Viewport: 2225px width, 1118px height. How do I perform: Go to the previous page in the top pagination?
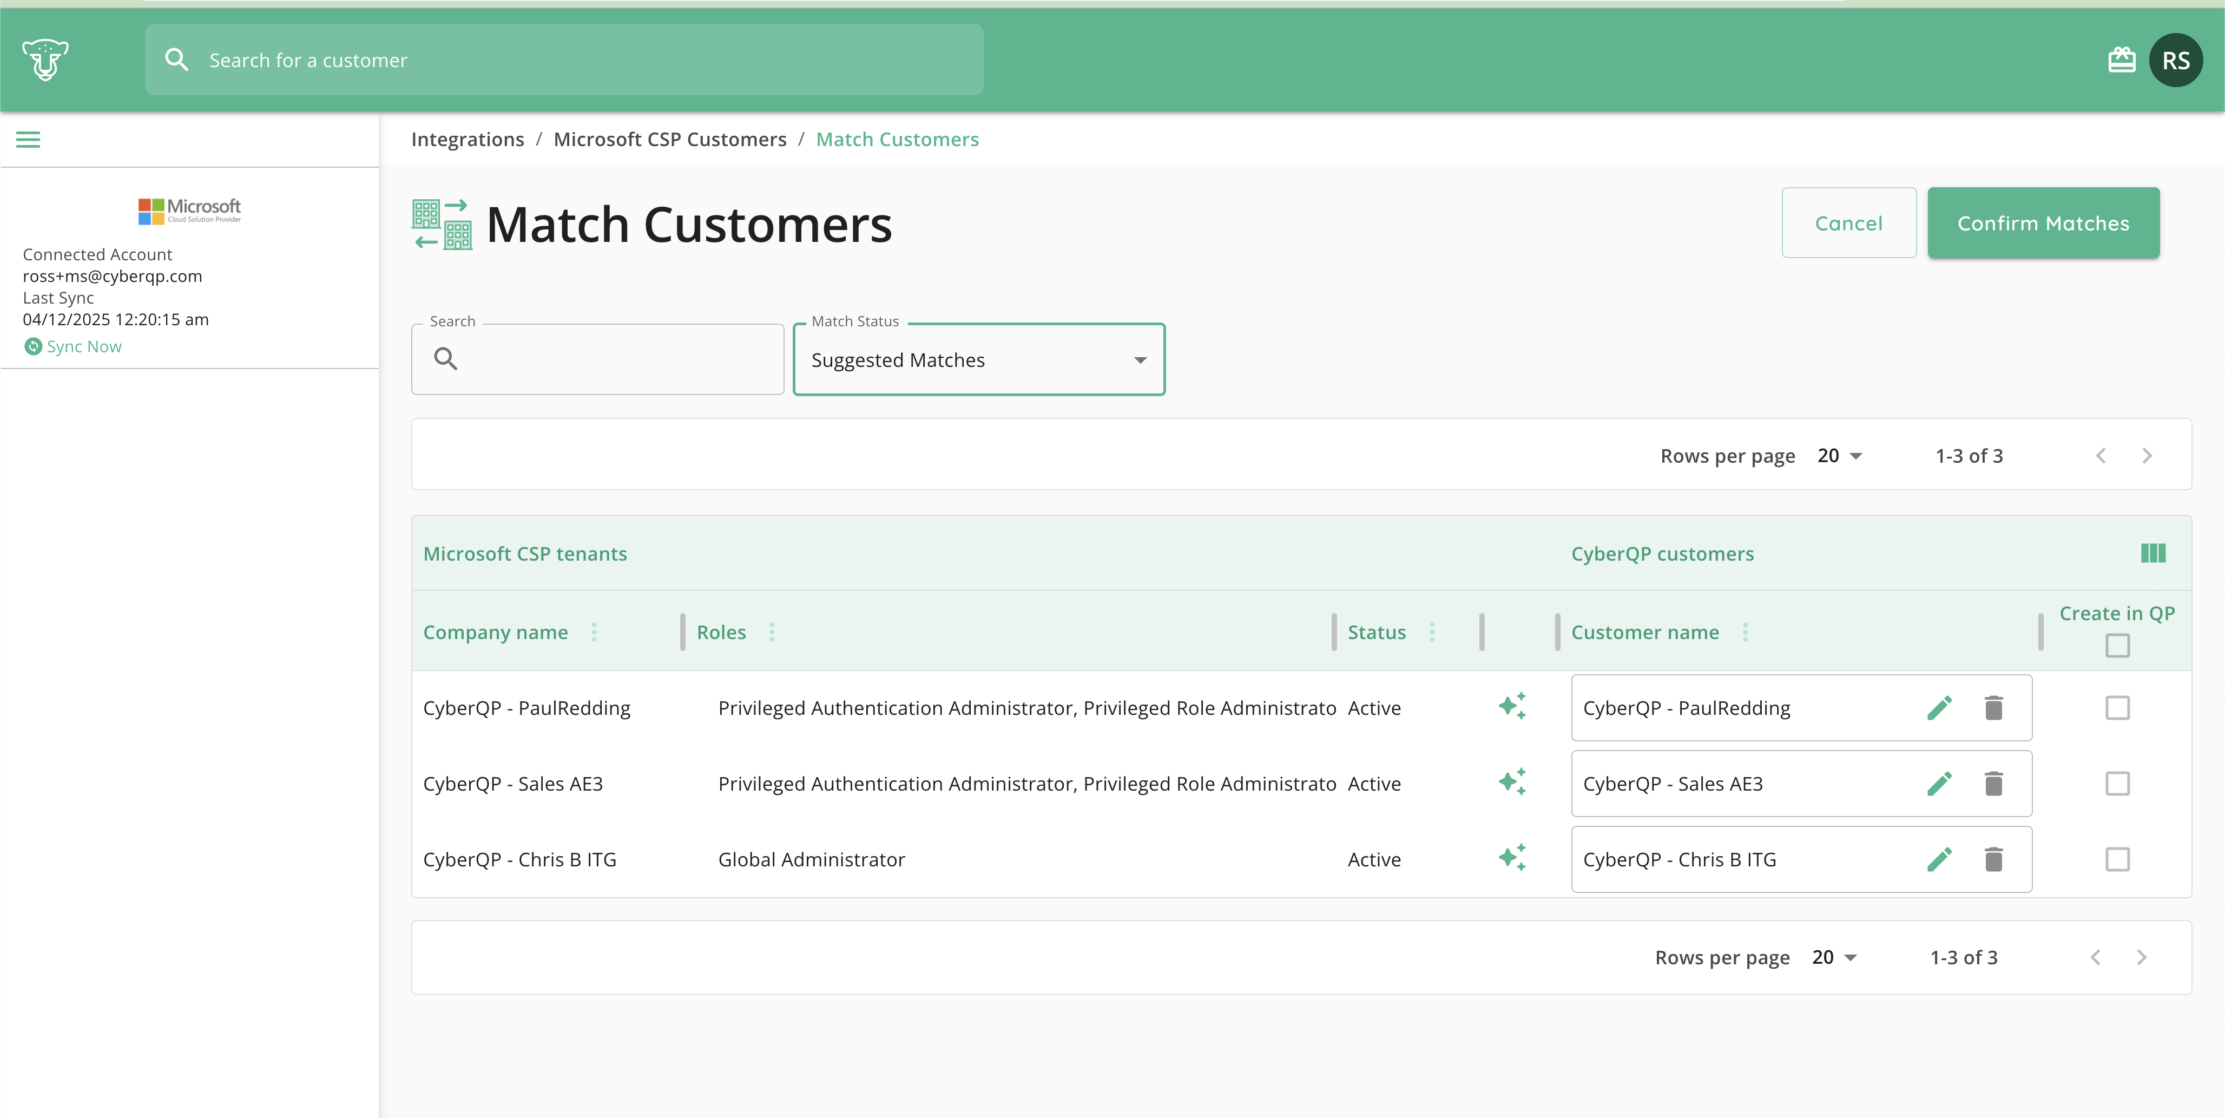point(2101,455)
